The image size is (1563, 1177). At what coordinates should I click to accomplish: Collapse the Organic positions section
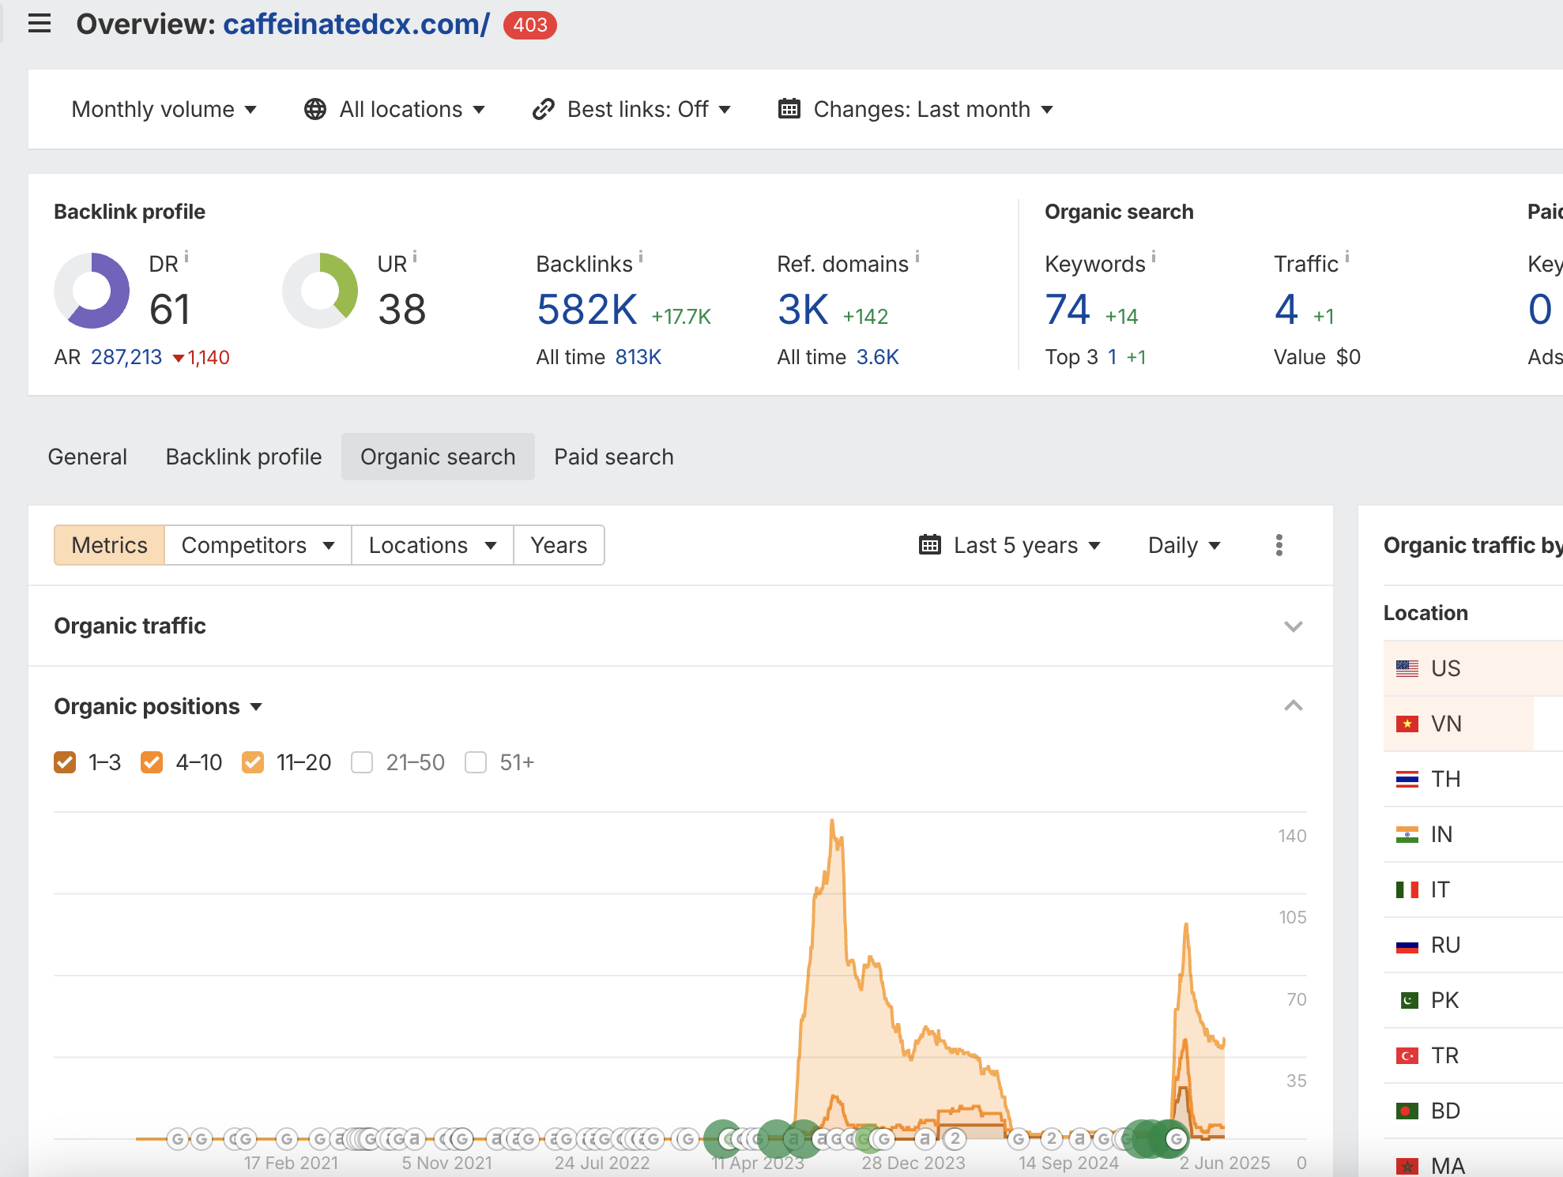(x=1293, y=705)
